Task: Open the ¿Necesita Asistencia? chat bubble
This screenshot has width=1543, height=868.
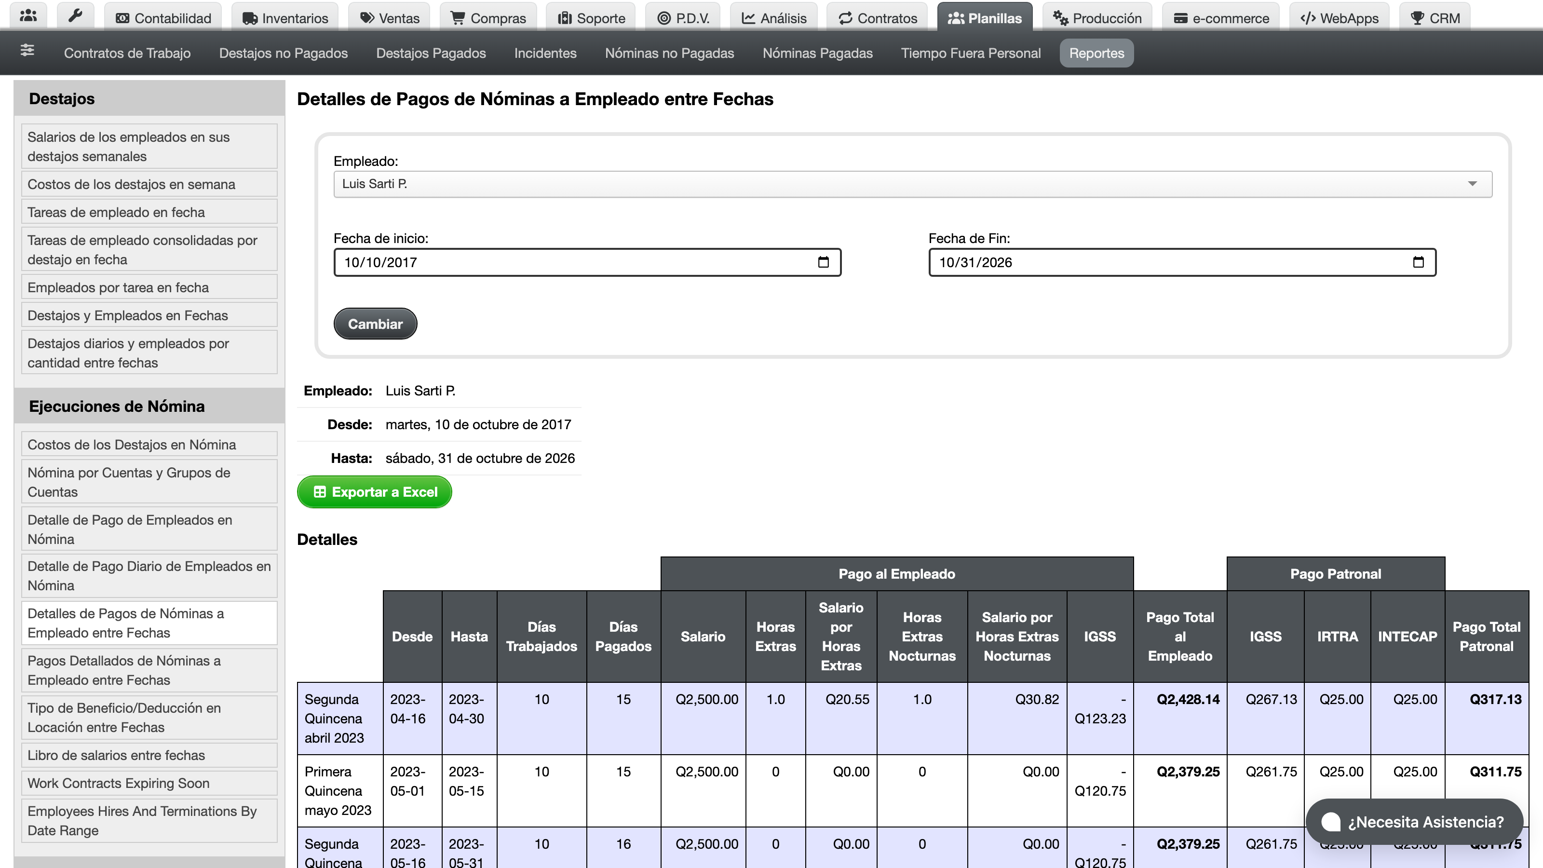Action: (1414, 822)
